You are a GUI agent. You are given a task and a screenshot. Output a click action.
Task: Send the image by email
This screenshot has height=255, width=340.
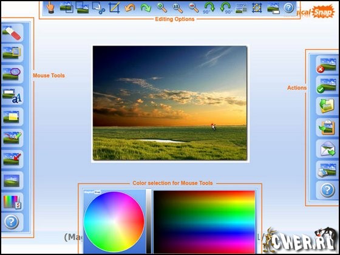click(x=327, y=149)
